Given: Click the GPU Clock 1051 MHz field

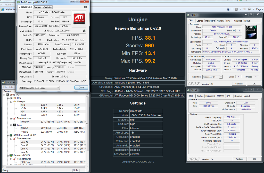Looking at the screenshot, I should point(39,67).
